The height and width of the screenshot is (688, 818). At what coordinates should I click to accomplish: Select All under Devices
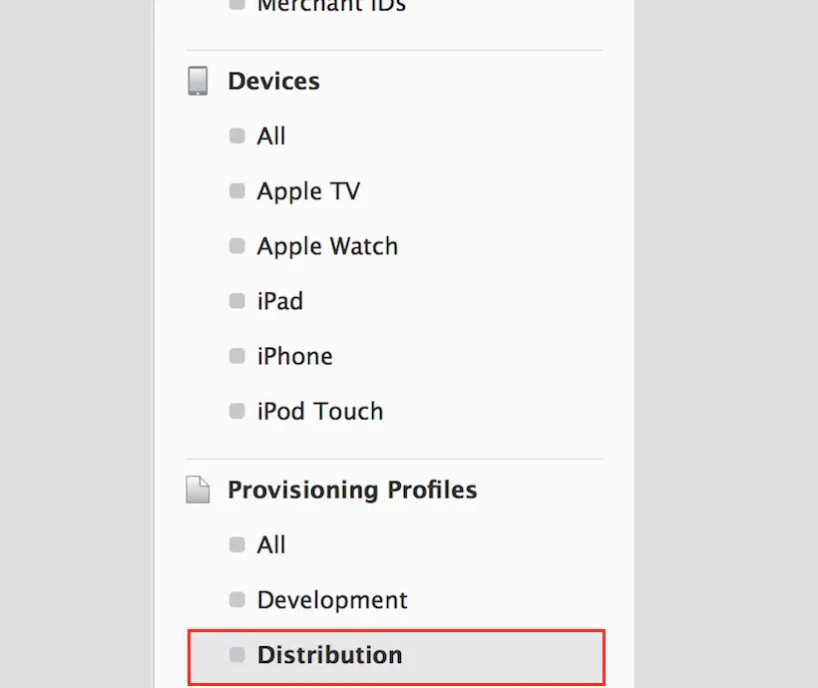click(271, 137)
